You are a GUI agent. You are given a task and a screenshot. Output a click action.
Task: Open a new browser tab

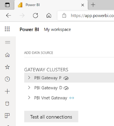coord(93,5)
